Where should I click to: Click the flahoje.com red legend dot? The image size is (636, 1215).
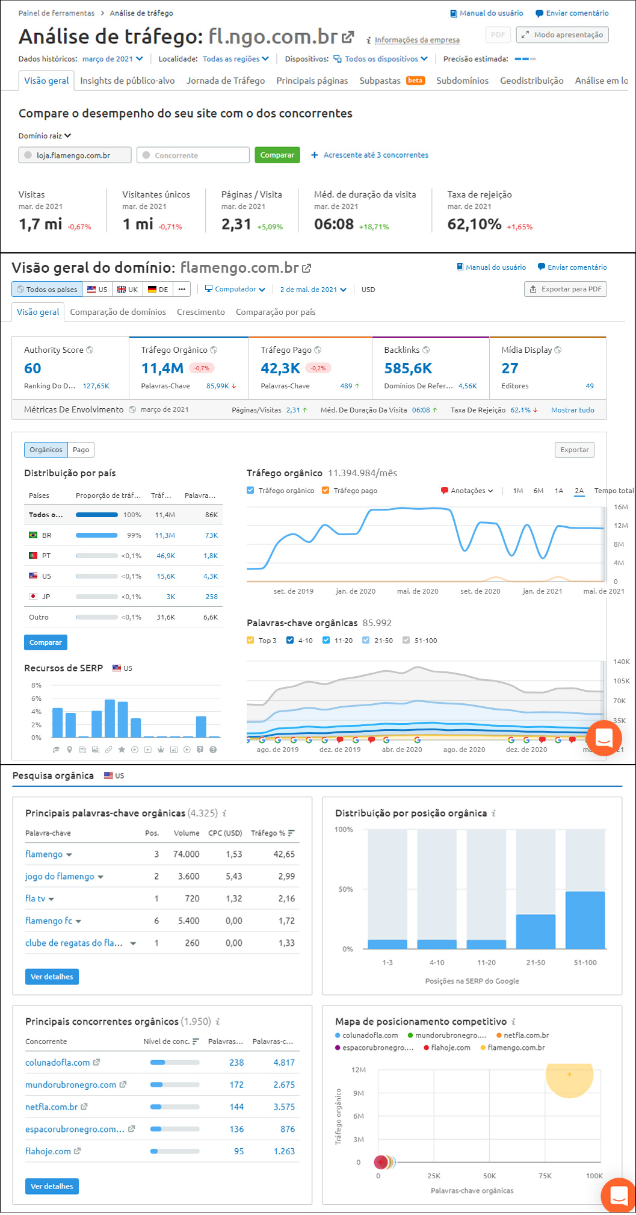coord(426,1048)
